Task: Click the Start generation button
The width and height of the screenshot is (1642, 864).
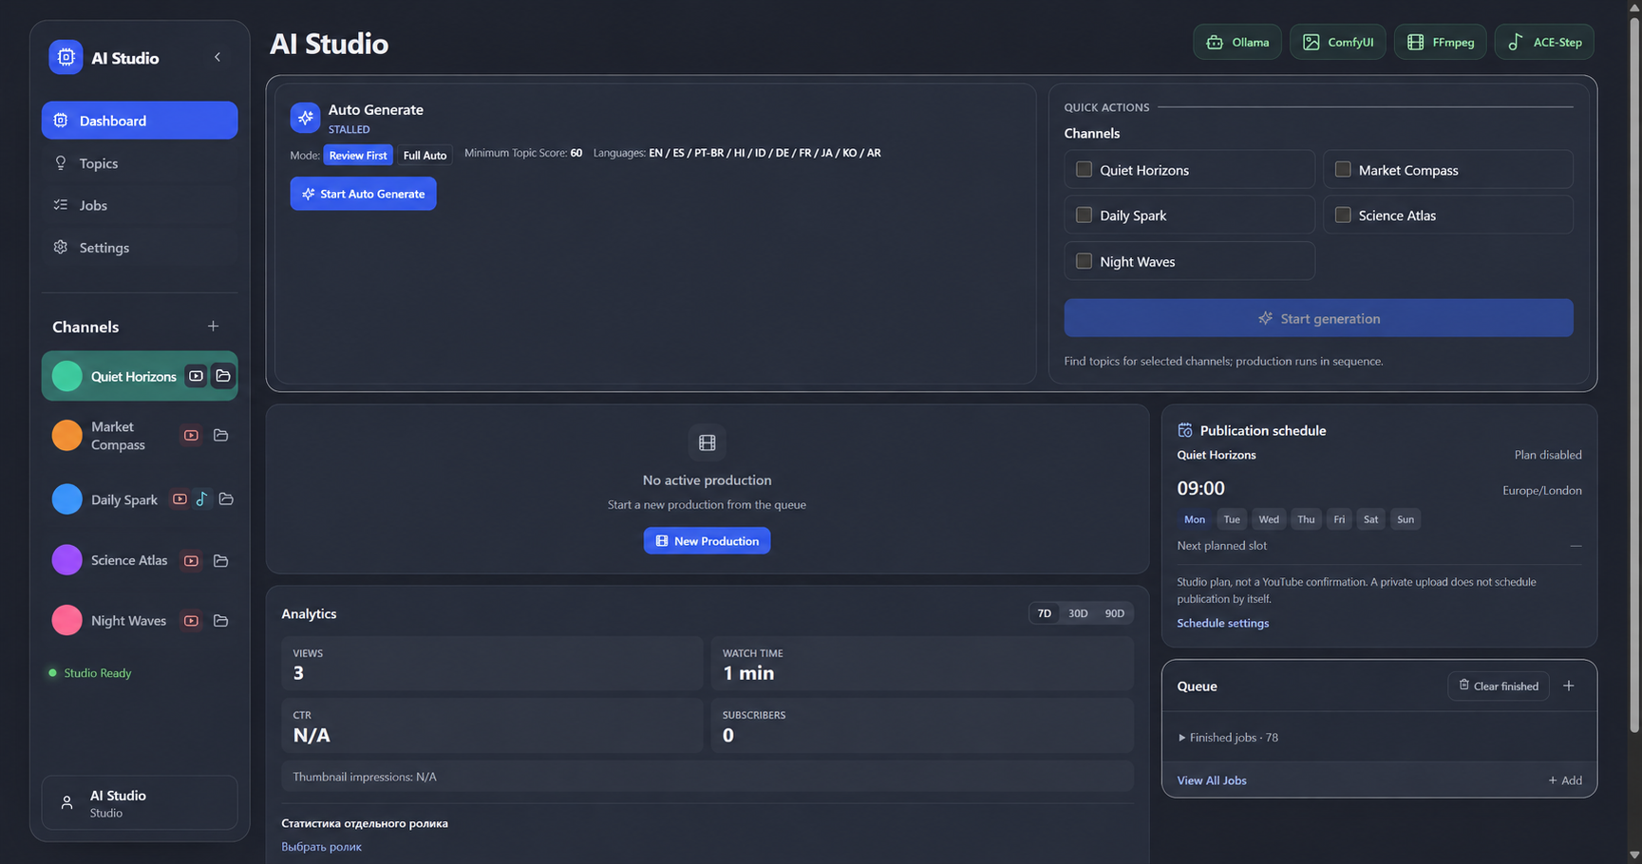Action: point(1318,318)
